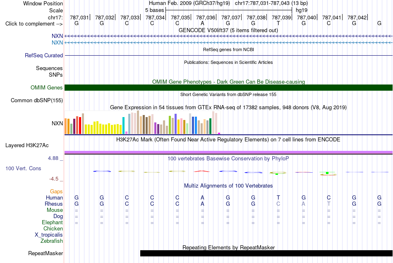Click base T in the Human alignment row
Image resolution: width=393 pixels, height=263 pixels.
278,197
